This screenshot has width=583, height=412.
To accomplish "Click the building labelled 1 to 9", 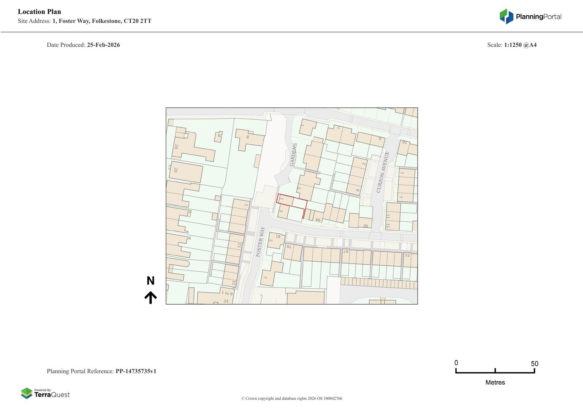I will coord(227,293).
